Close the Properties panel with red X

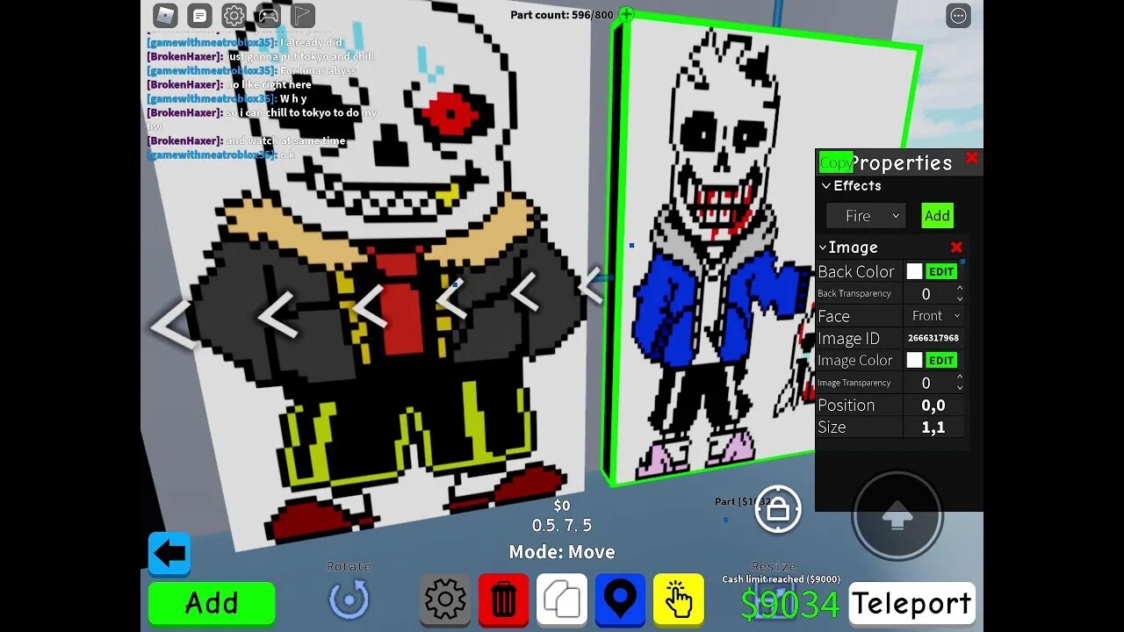click(971, 158)
